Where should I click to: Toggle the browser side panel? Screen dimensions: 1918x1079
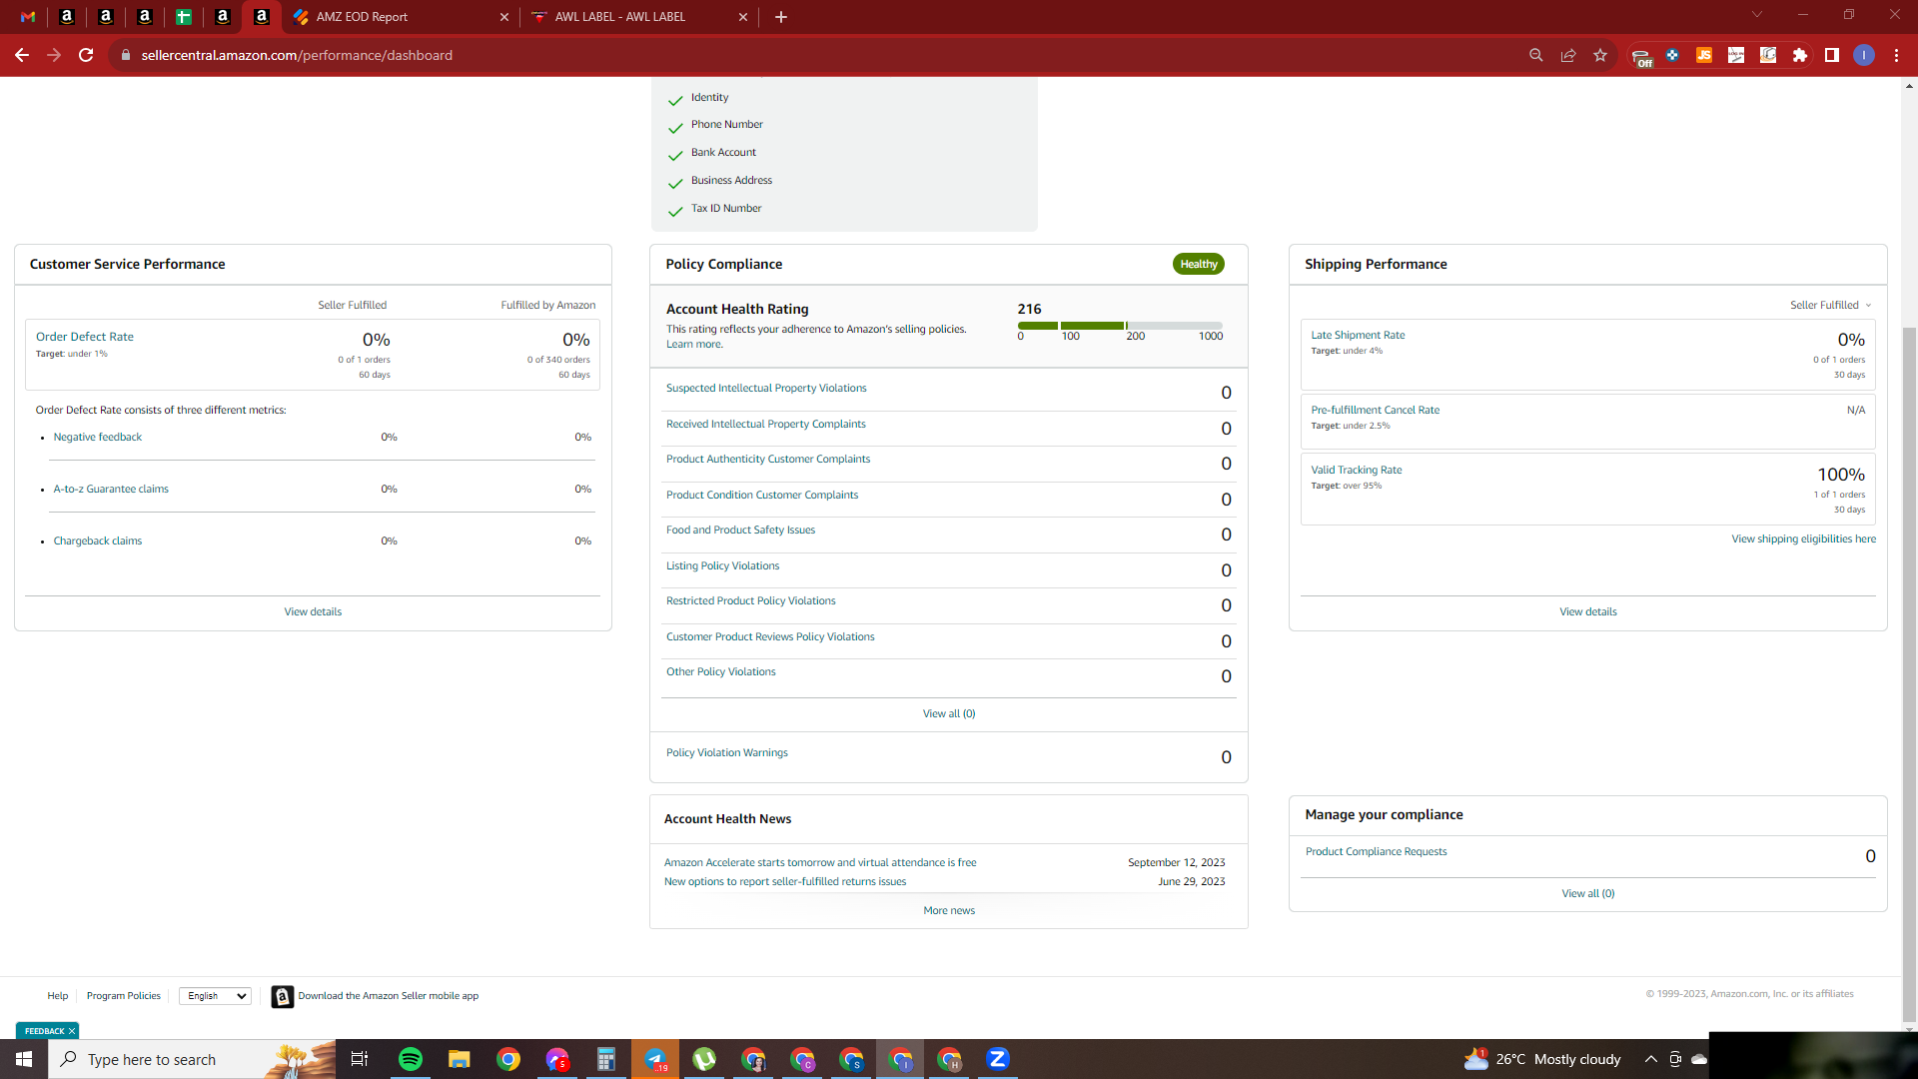[x=1832, y=55]
